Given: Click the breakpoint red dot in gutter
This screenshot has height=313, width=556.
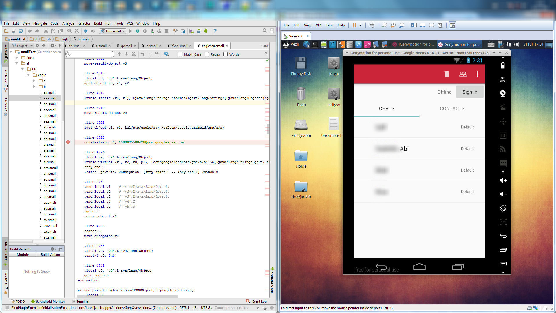Looking at the screenshot, I should point(68,142).
